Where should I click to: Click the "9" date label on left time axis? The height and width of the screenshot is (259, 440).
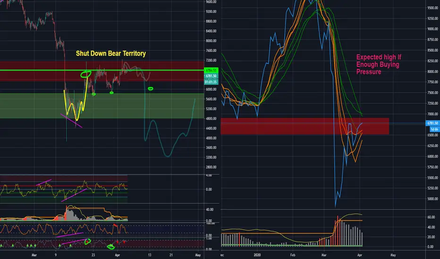[x=56, y=255]
